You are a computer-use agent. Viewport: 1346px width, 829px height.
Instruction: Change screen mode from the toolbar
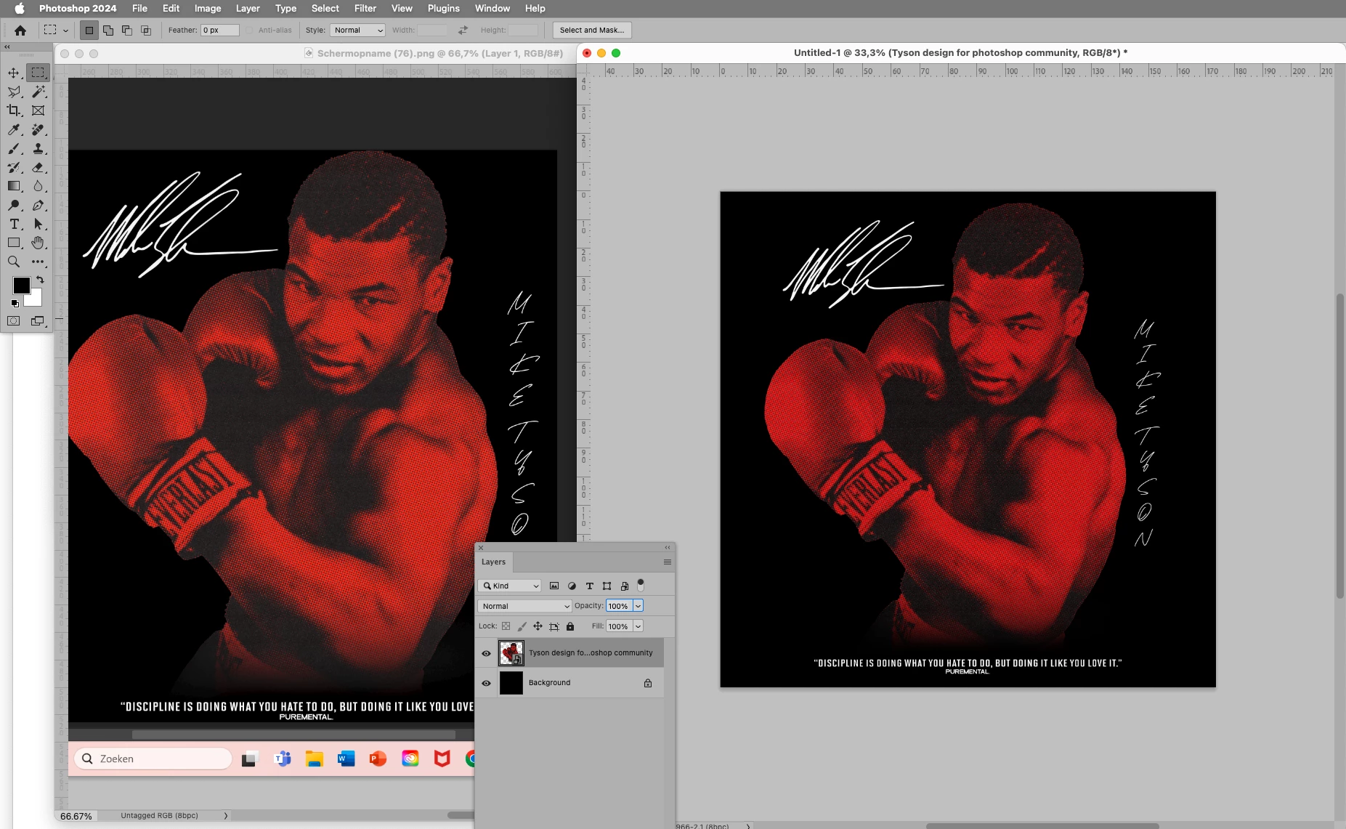click(38, 320)
